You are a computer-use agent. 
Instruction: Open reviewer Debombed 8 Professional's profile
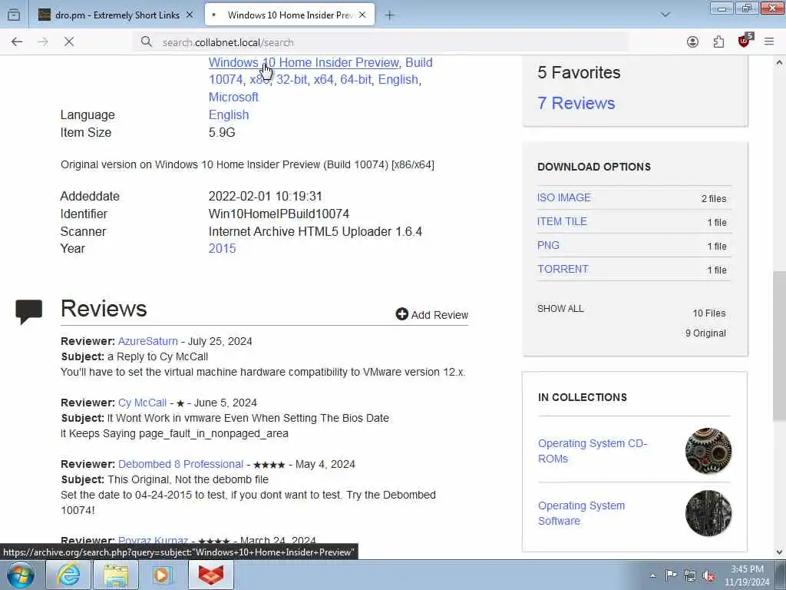181,465
